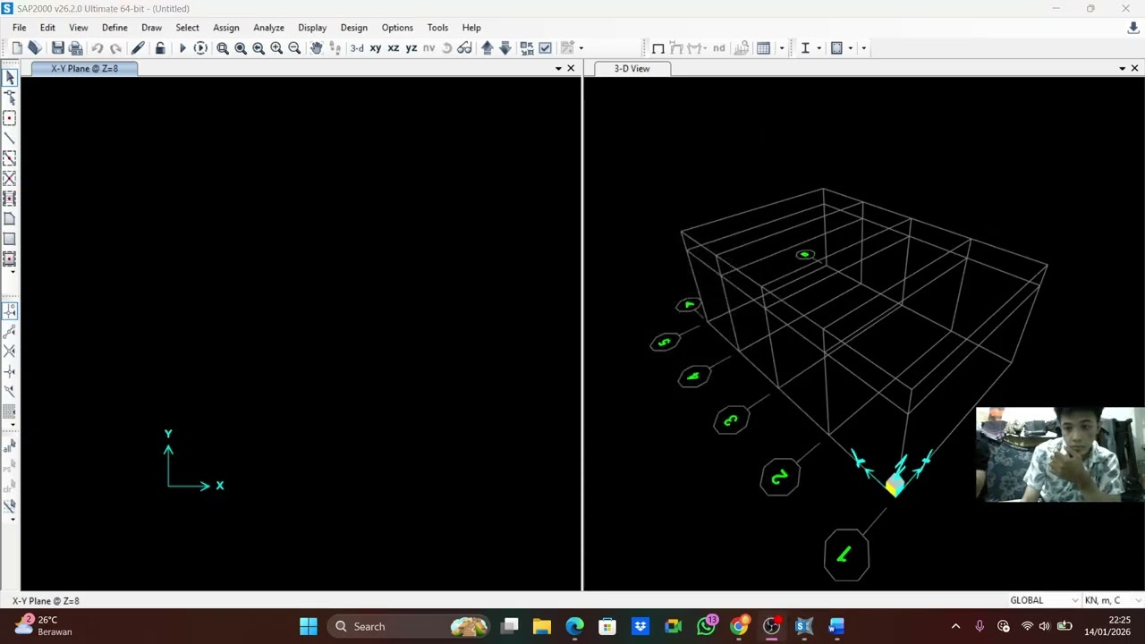Viewport: 1145px width, 644px height.
Task: Run analysis with the play arrow icon
Action: (182, 48)
